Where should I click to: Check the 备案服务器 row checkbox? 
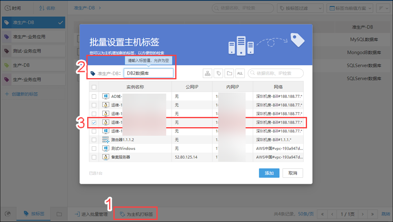point(94,157)
